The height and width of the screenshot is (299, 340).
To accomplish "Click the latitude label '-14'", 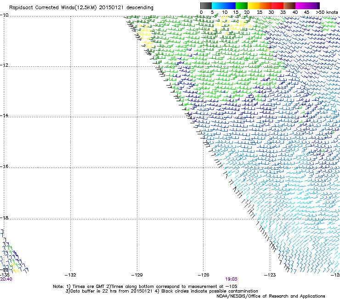I will [4, 115].
